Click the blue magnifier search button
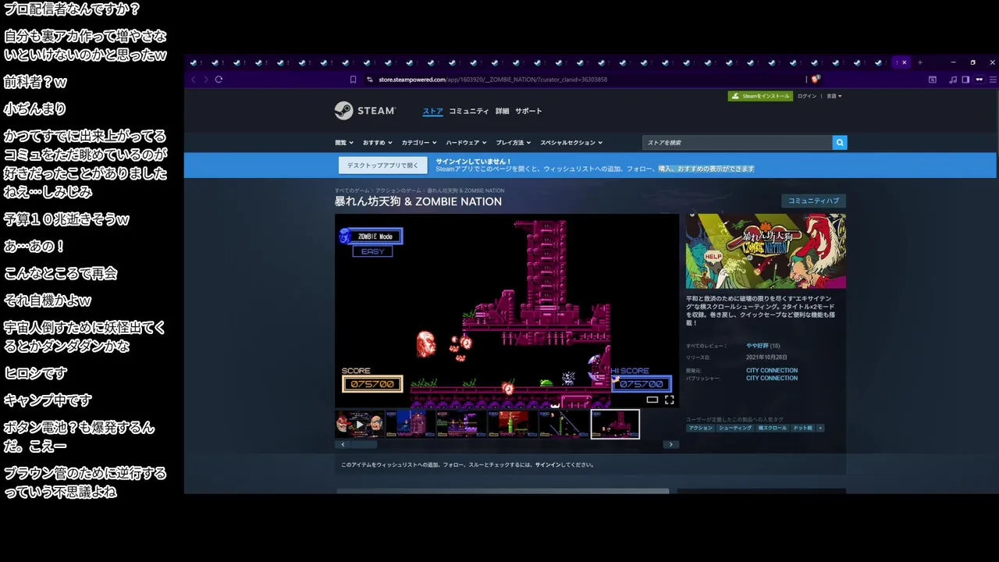Image resolution: width=999 pixels, height=562 pixels. (840, 142)
